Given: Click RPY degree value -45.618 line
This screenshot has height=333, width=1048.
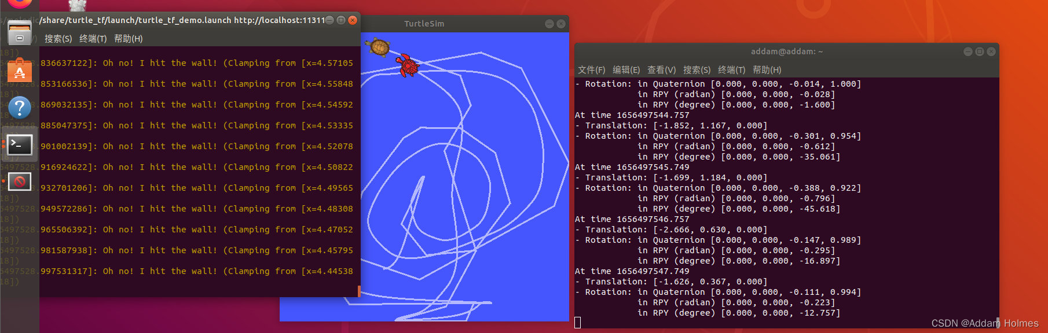Looking at the screenshot, I should (x=739, y=209).
